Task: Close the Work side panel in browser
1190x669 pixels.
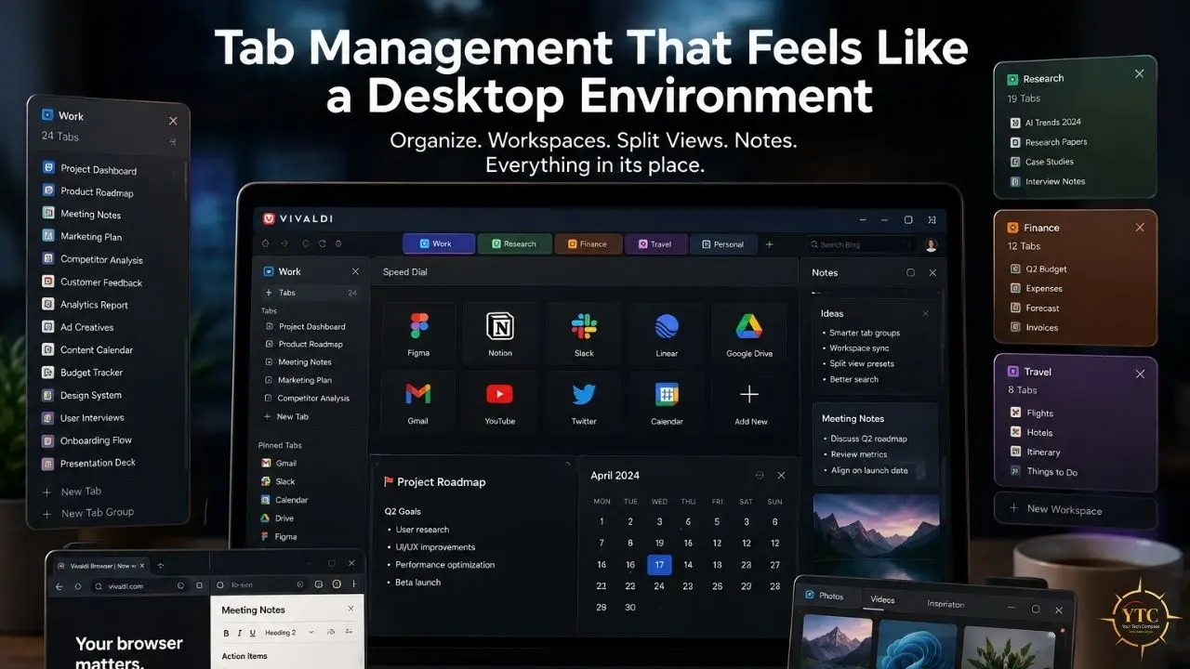Action: [x=355, y=271]
